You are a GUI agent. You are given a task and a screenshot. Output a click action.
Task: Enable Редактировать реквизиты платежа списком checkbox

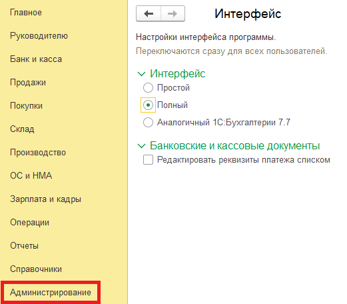pyautogui.click(x=148, y=160)
